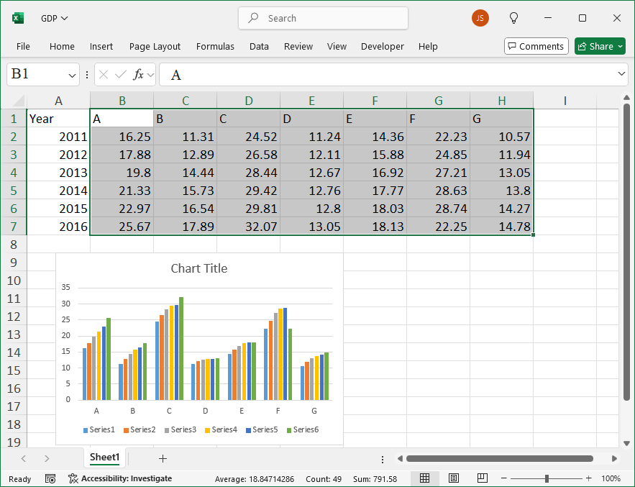The image size is (635, 487).
Task: Open Page Break Preview
Action: (482, 478)
